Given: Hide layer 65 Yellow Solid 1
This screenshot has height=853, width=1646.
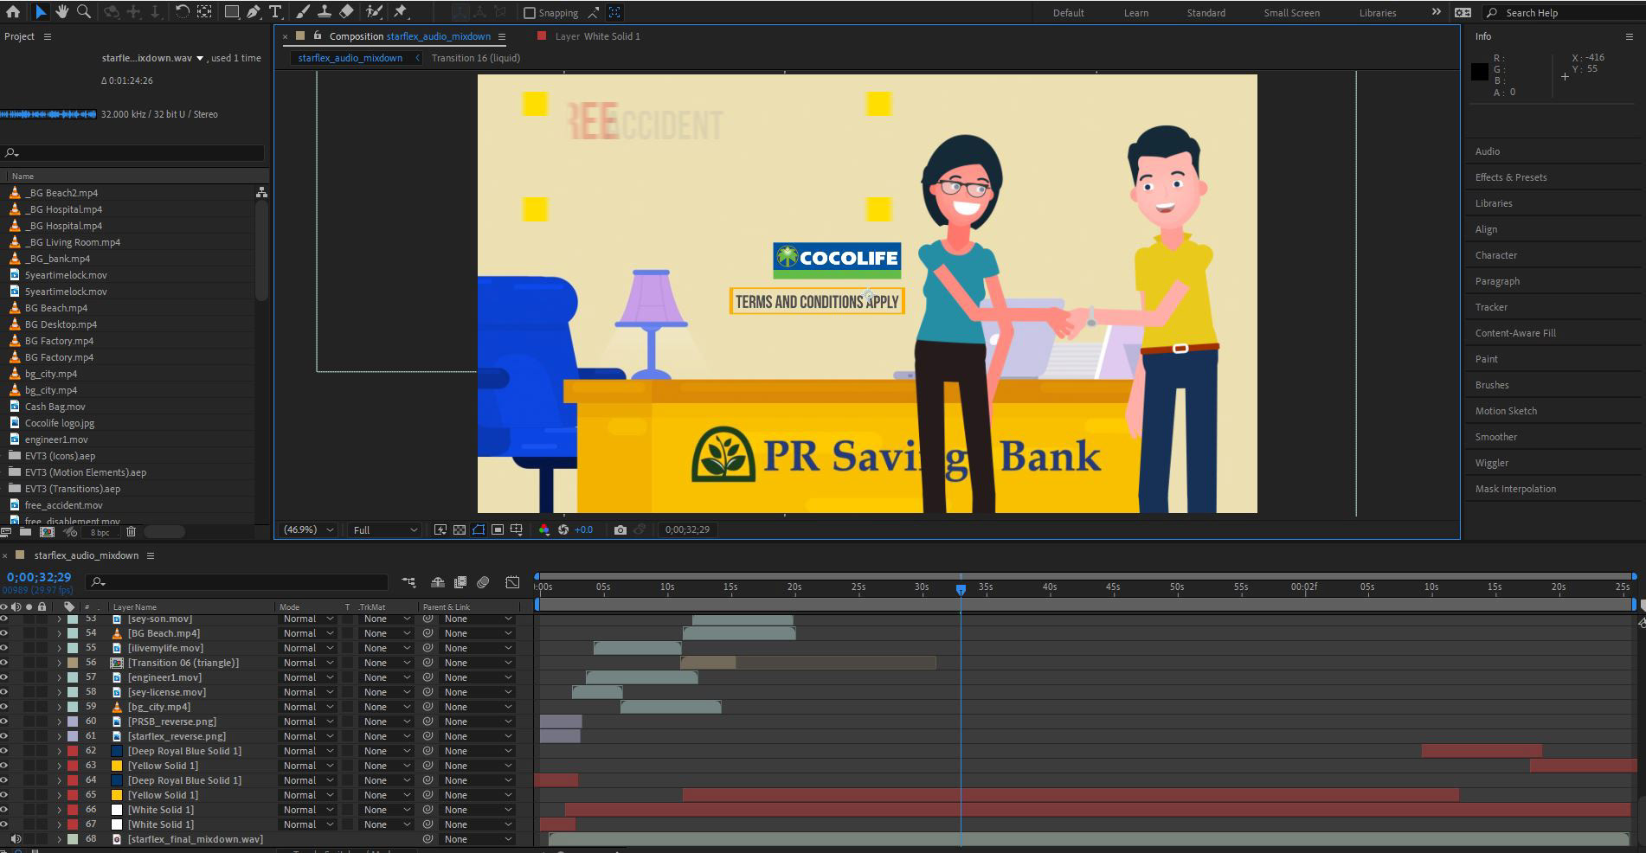Looking at the screenshot, I should click(x=4, y=795).
